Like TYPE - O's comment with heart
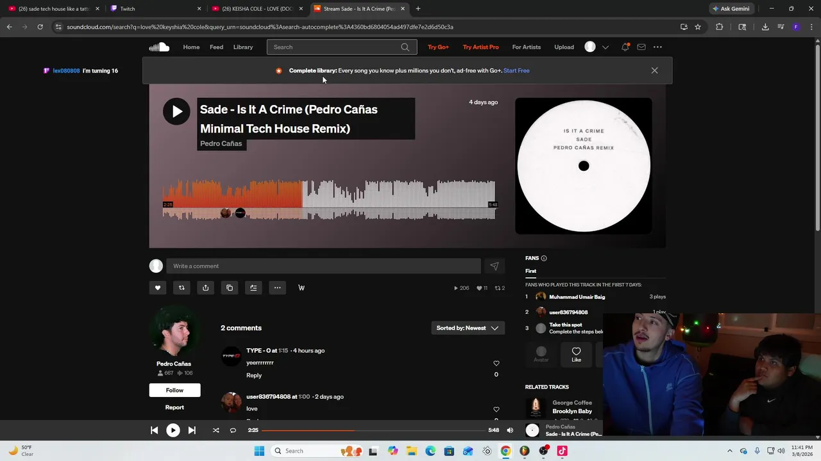The height and width of the screenshot is (461, 821). click(x=496, y=363)
